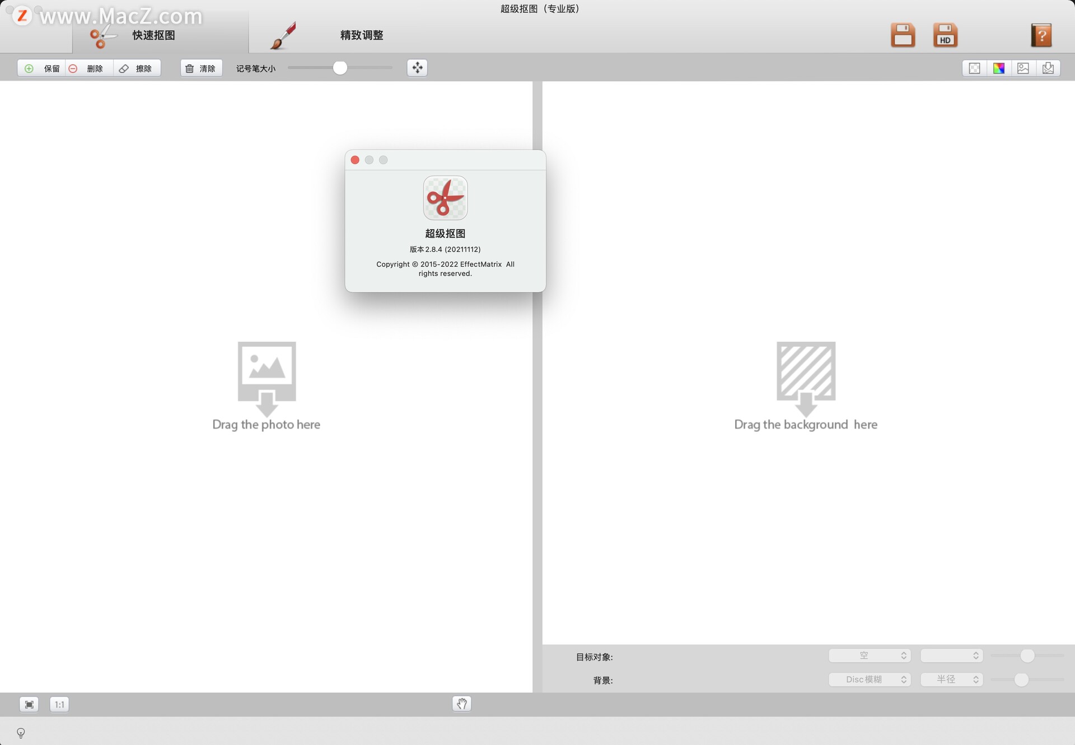Click the Drag the background here placeholder

(806, 387)
